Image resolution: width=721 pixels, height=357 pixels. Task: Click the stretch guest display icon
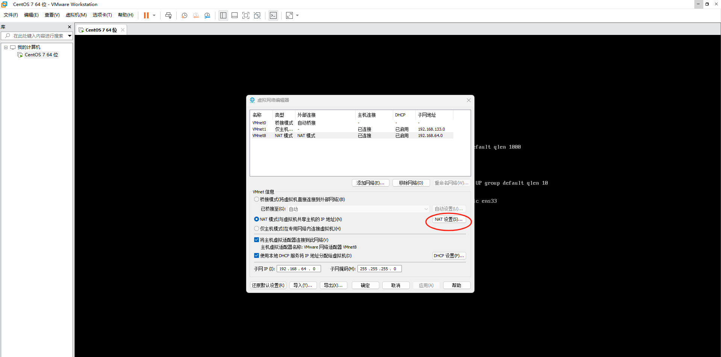tap(289, 15)
